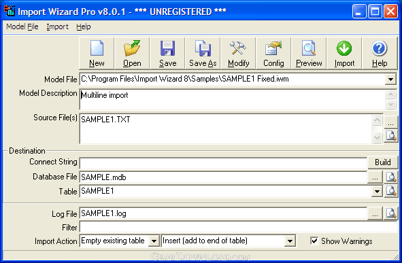Toggle the Show Warnings checkbox
This screenshot has height=263, width=402.
click(314, 241)
